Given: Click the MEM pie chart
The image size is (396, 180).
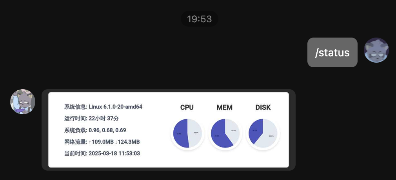Looking at the screenshot, I should click(225, 133).
